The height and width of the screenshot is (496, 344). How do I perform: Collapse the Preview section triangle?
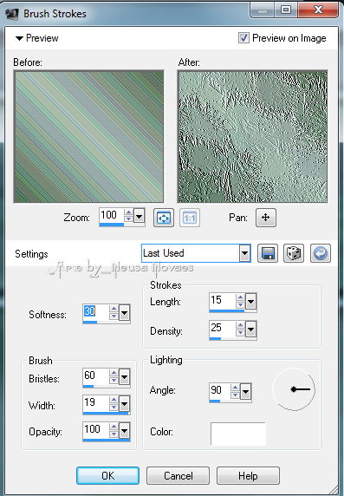pos(19,38)
